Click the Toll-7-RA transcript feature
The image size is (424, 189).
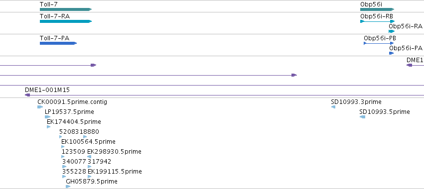66,21
